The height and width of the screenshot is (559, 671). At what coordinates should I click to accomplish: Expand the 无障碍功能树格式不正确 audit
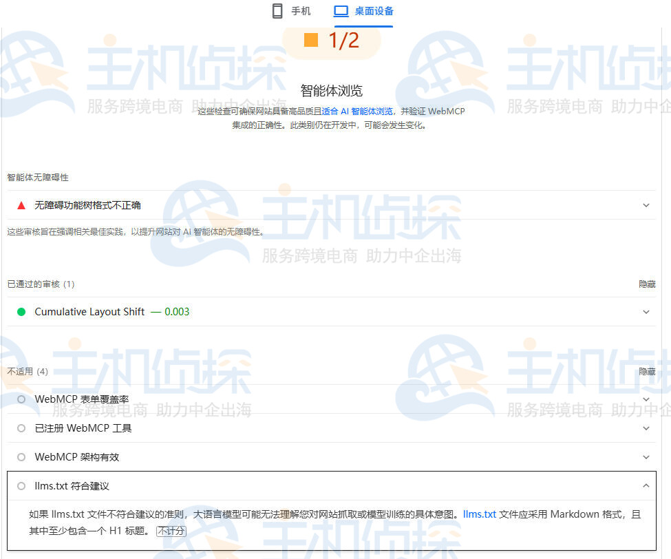tap(646, 205)
